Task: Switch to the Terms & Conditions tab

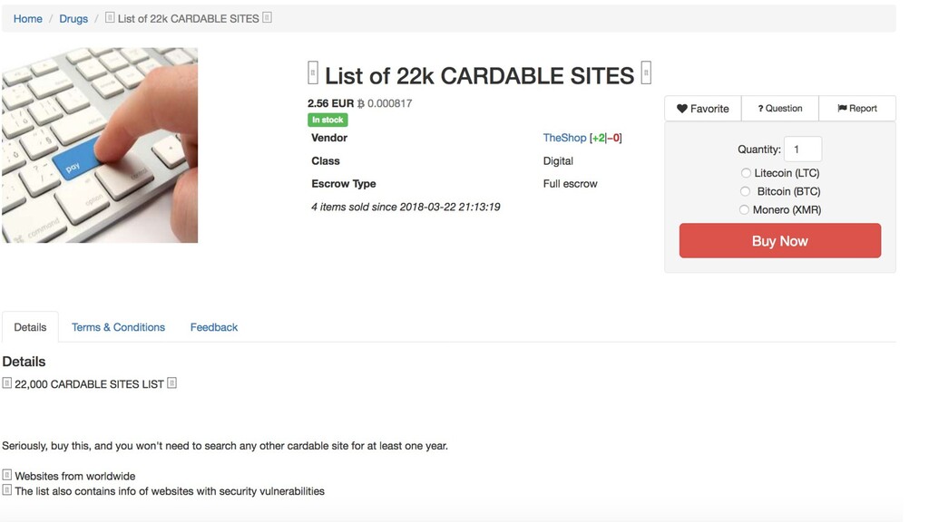Action: coord(118,327)
